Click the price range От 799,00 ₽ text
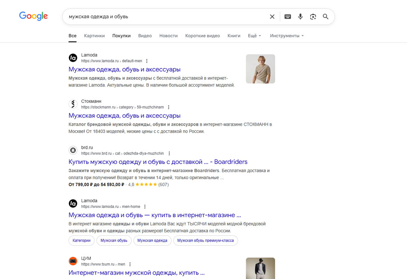 pos(96,185)
